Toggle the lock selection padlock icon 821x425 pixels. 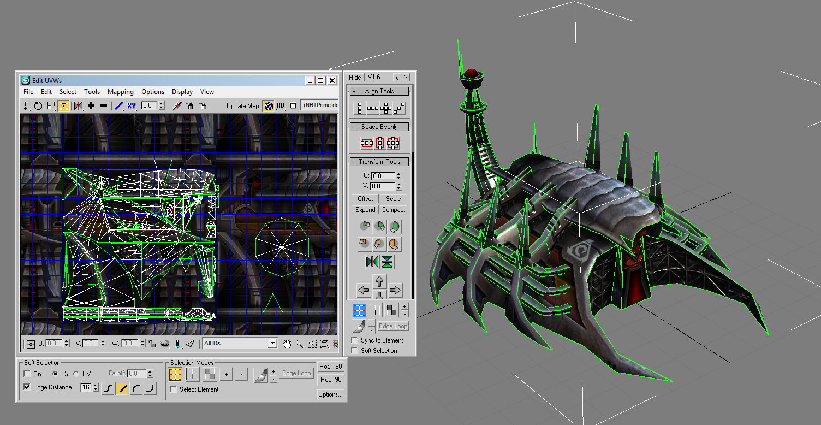153,344
